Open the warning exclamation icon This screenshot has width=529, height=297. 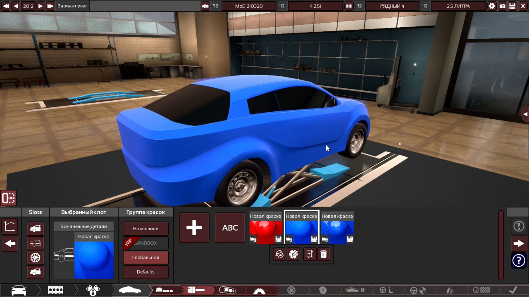tap(519, 226)
